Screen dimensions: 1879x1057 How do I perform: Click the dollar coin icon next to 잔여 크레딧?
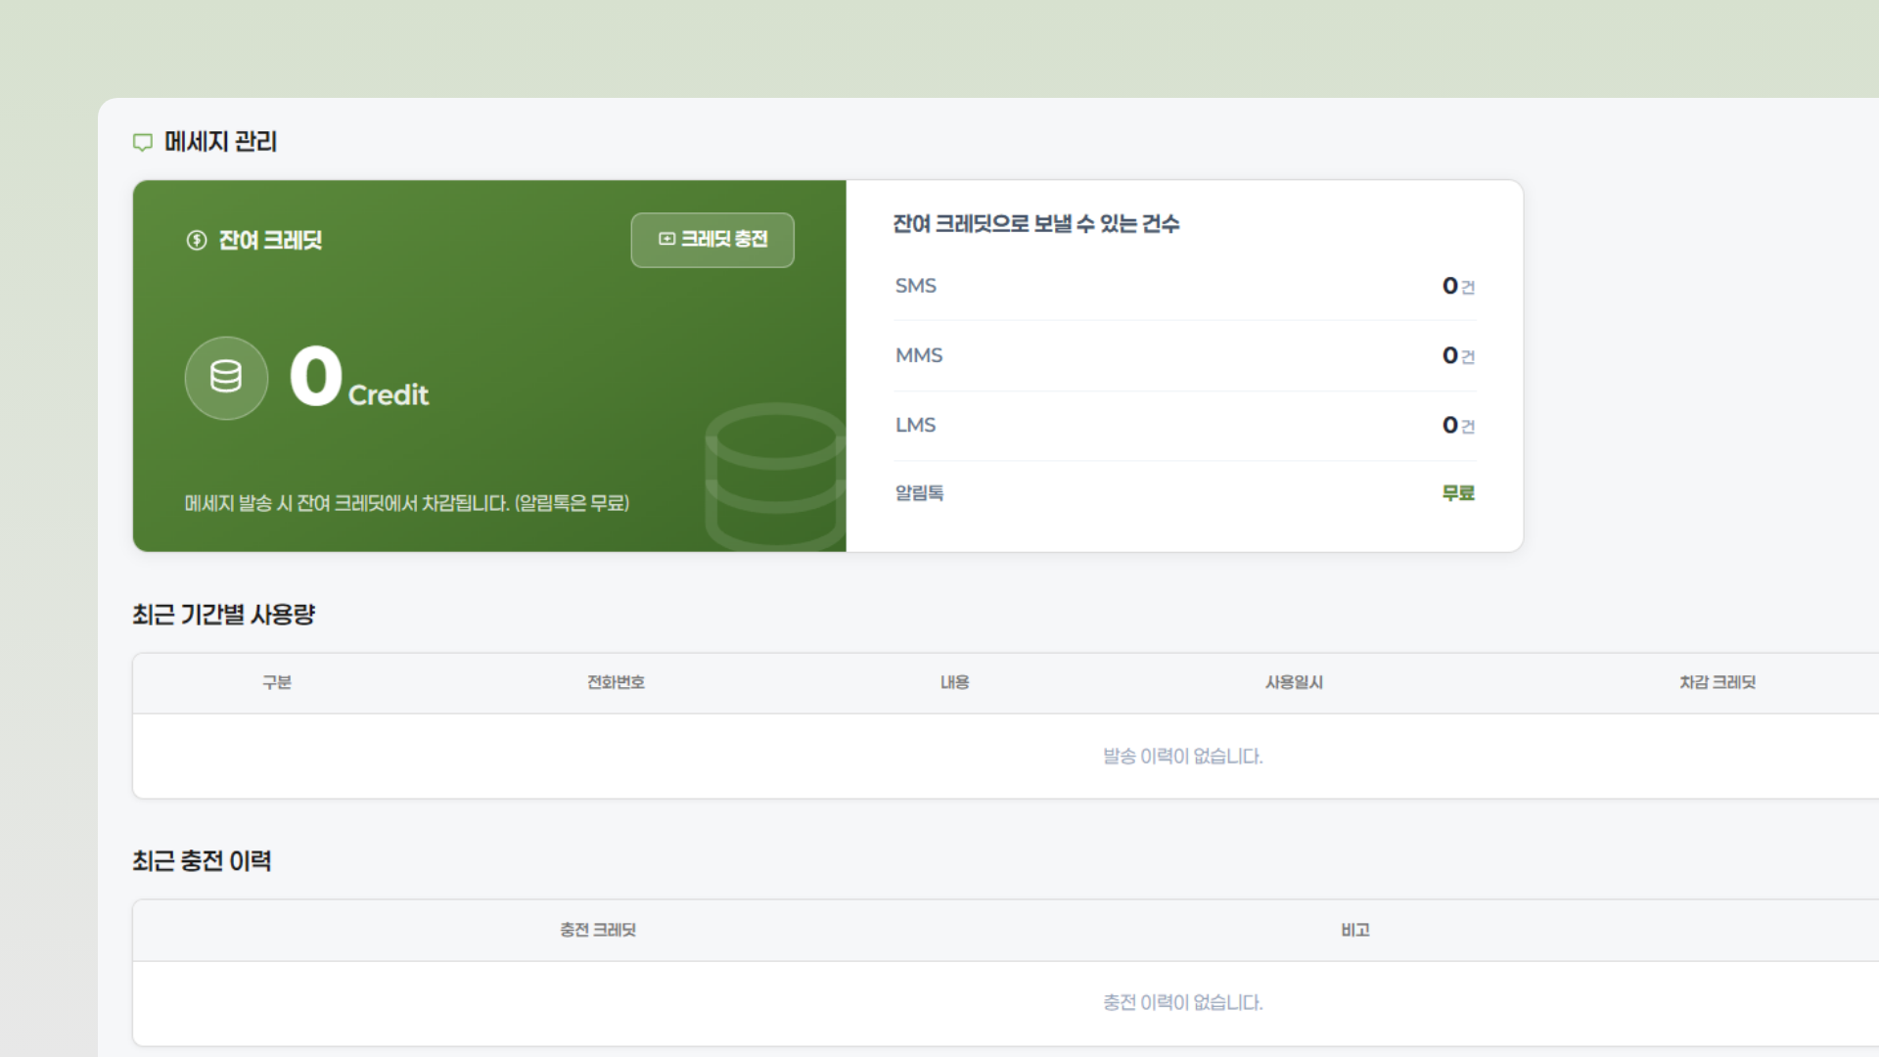pyautogui.click(x=197, y=240)
